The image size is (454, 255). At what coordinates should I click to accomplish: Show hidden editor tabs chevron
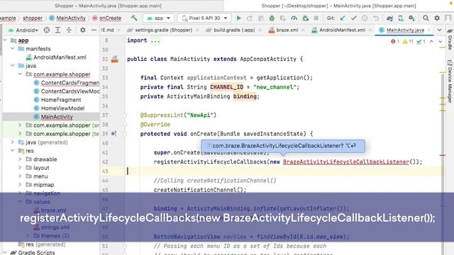pyautogui.click(x=440, y=30)
